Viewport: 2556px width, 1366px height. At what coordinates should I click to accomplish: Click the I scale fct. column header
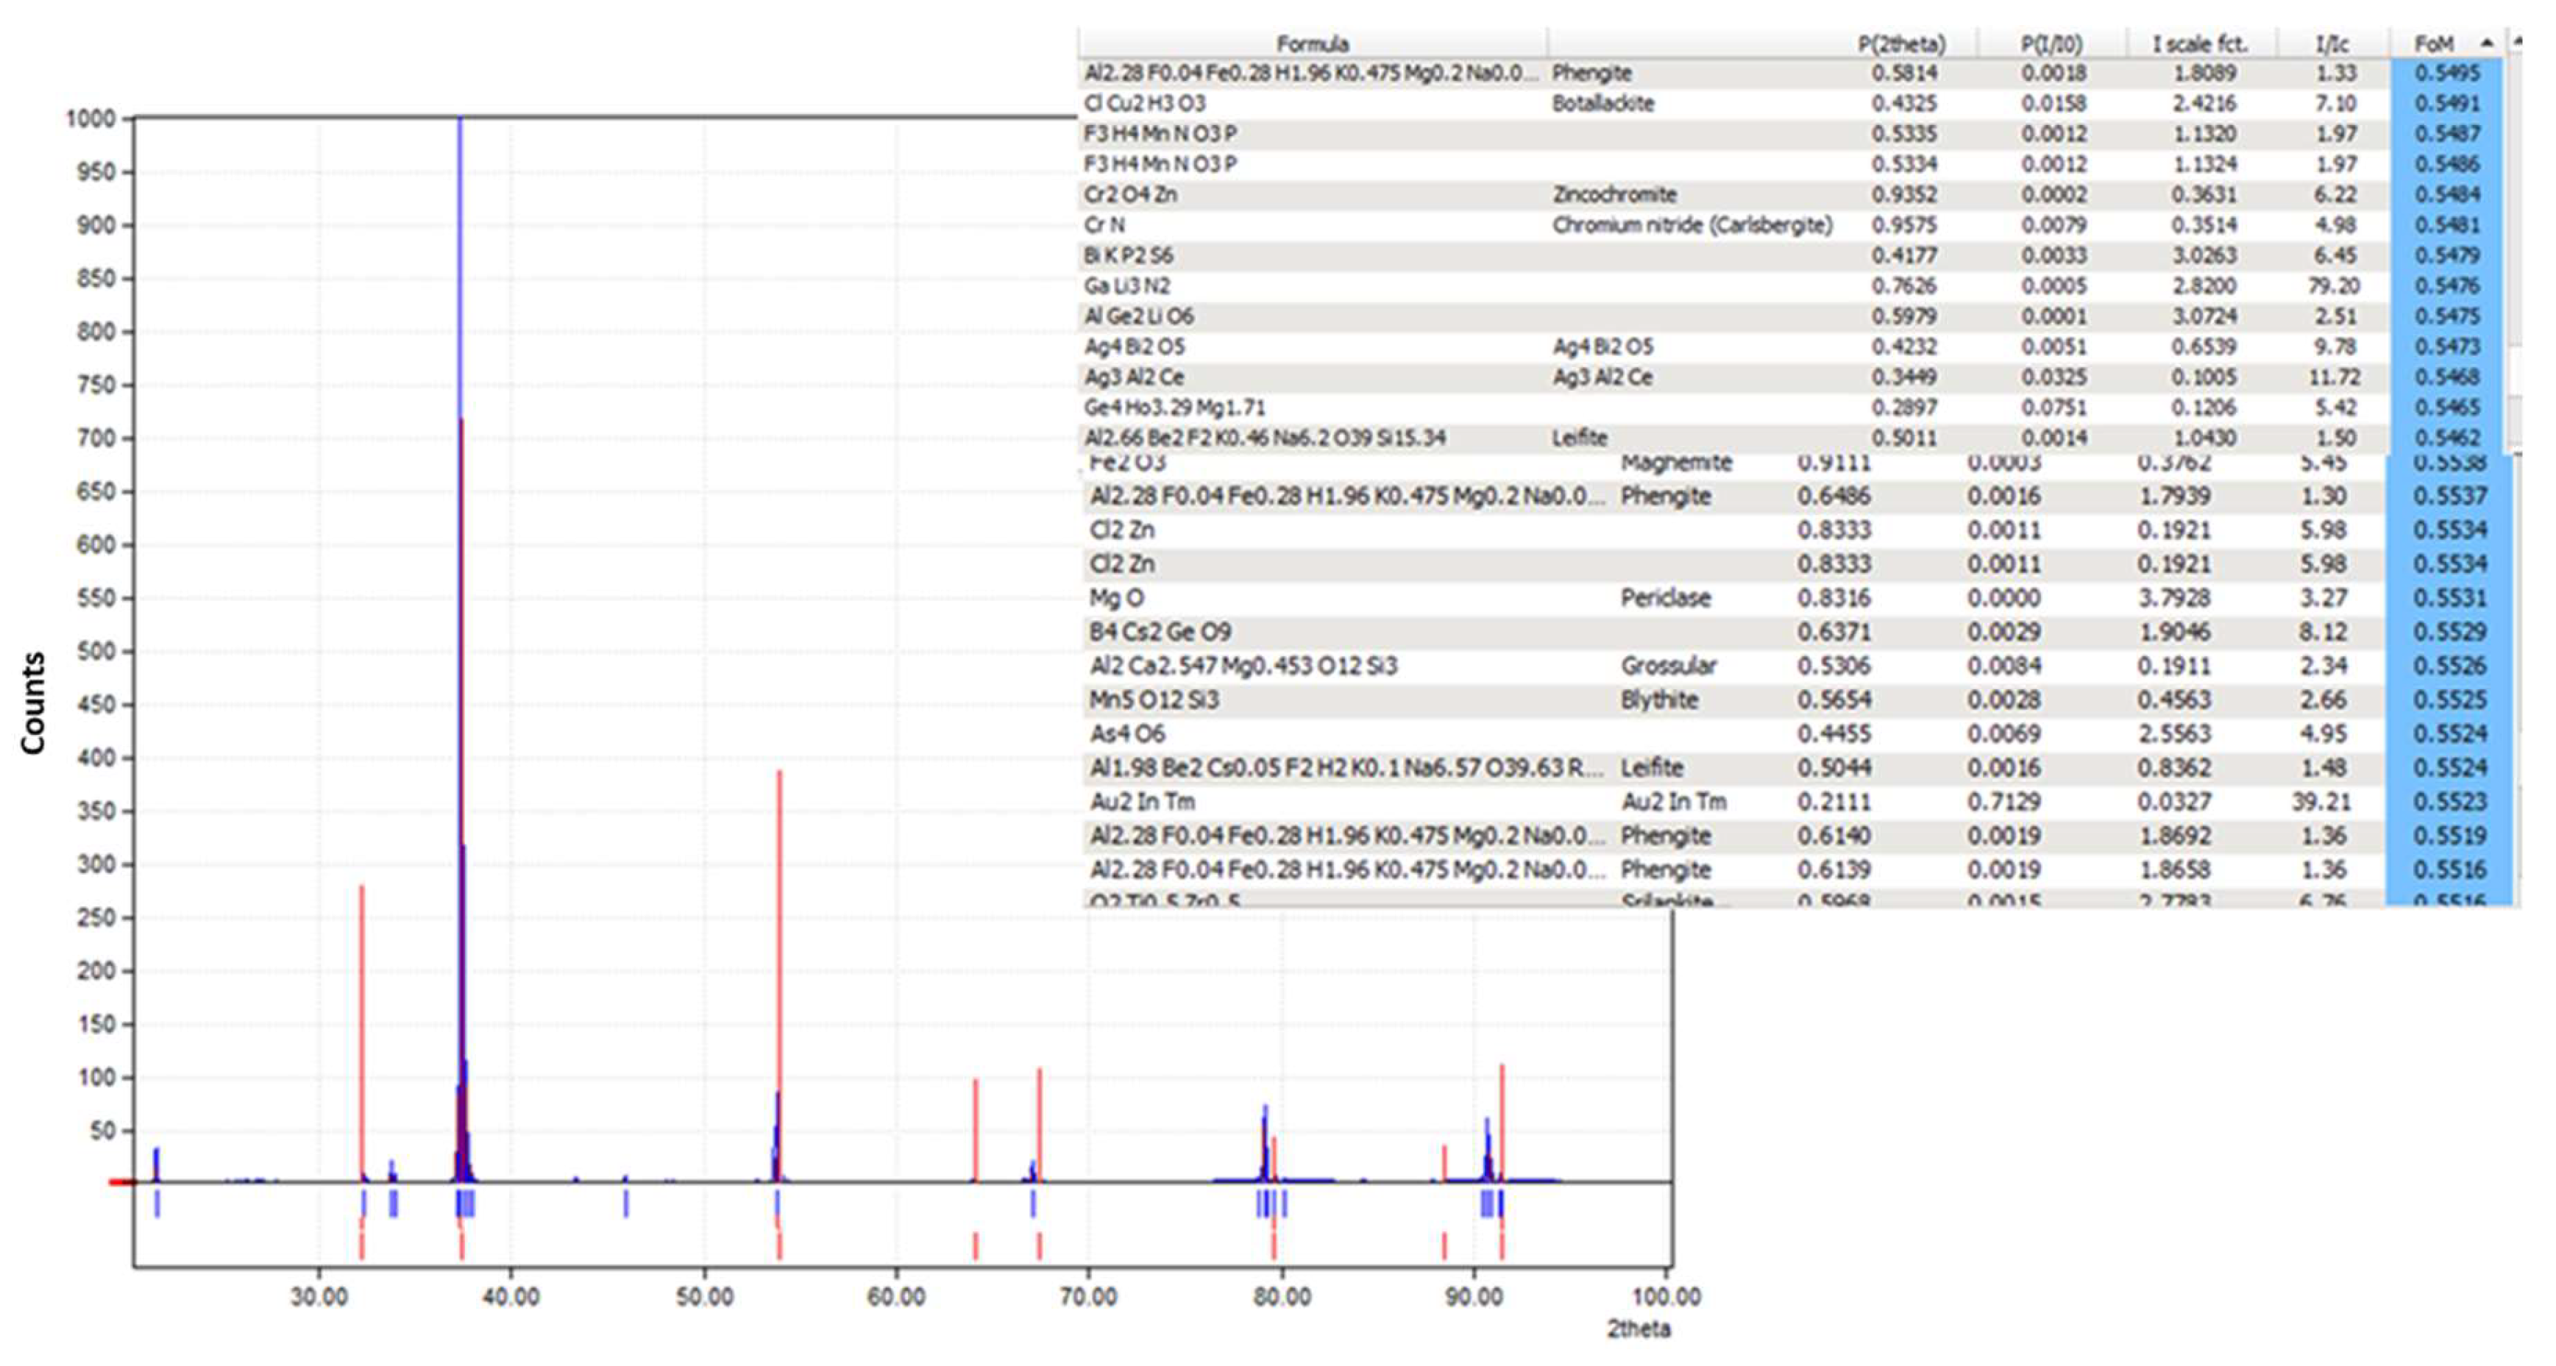(2199, 43)
